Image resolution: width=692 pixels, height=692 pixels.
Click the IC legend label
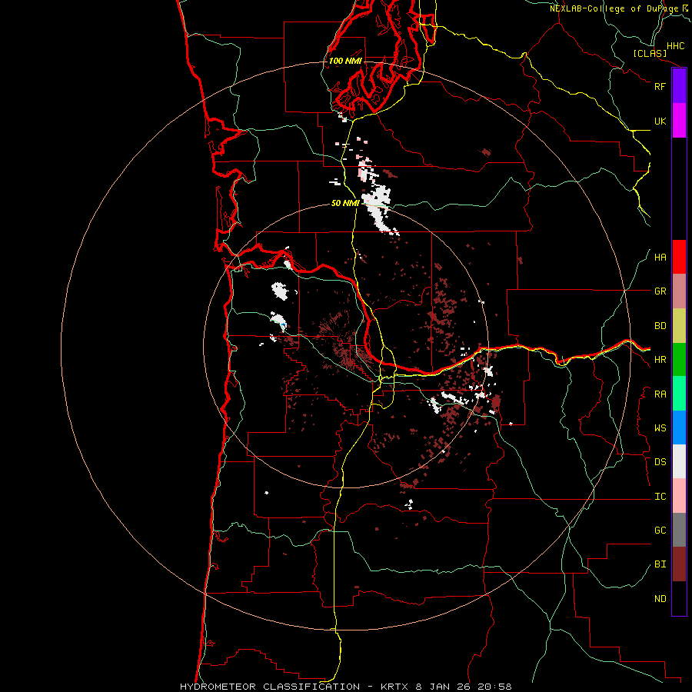pos(660,497)
